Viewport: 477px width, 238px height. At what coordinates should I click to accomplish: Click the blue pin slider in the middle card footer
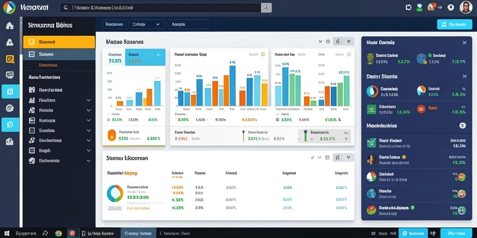(x=243, y=136)
